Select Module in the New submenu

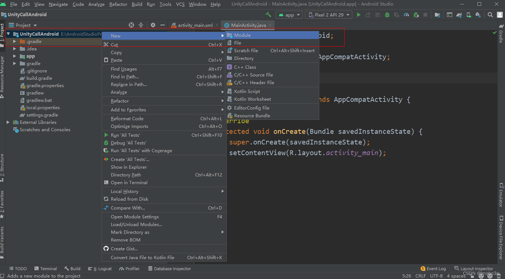pyautogui.click(x=272, y=35)
